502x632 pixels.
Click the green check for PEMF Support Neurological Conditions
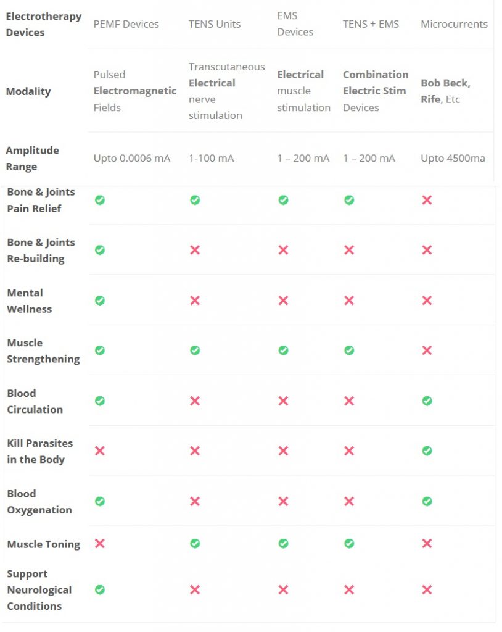pyautogui.click(x=100, y=589)
